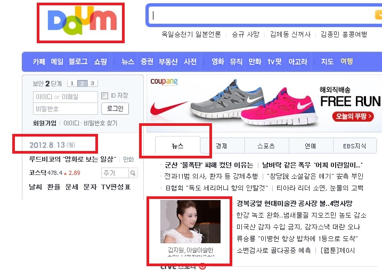
Task: Click the gray Nike shoe image
Action: pyautogui.click(x=226, y=100)
